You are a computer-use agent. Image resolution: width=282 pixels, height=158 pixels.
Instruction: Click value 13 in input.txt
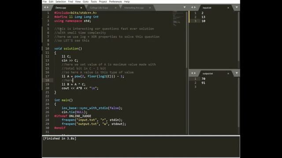pyautogui.click(x=203, y=17)
